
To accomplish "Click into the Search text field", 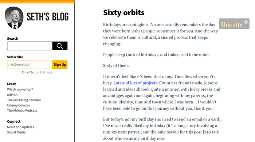I will coord(30,46).
